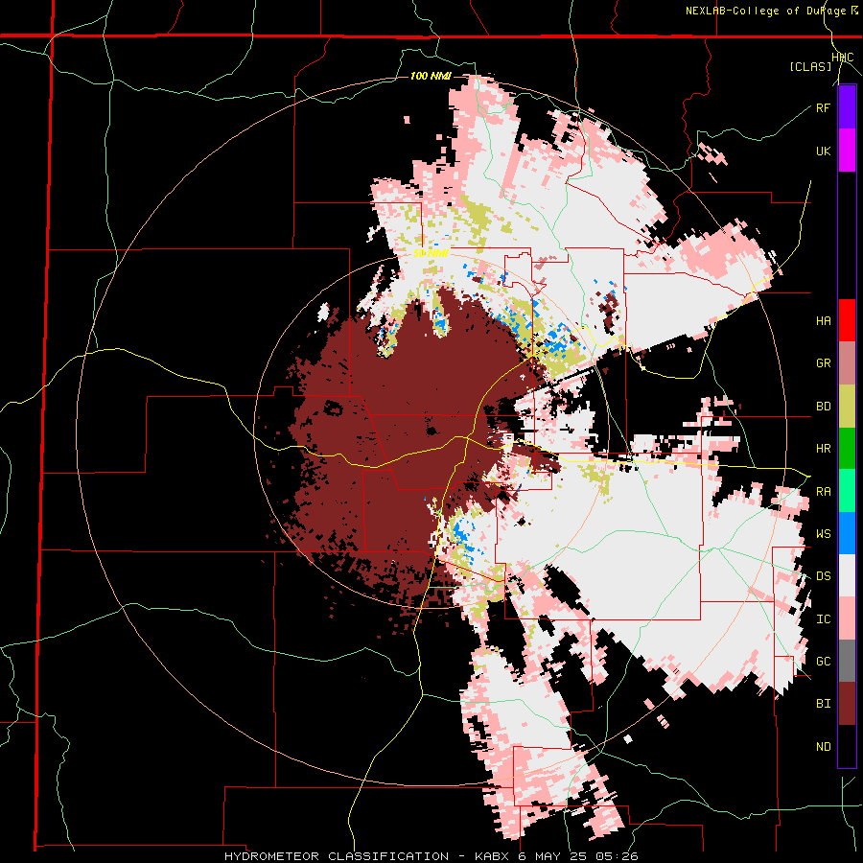
Task: Click the HA red legend swatch
Action: coord(847,320)
